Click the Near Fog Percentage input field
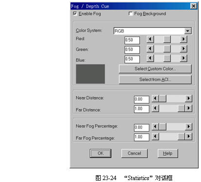 (142, 127)
